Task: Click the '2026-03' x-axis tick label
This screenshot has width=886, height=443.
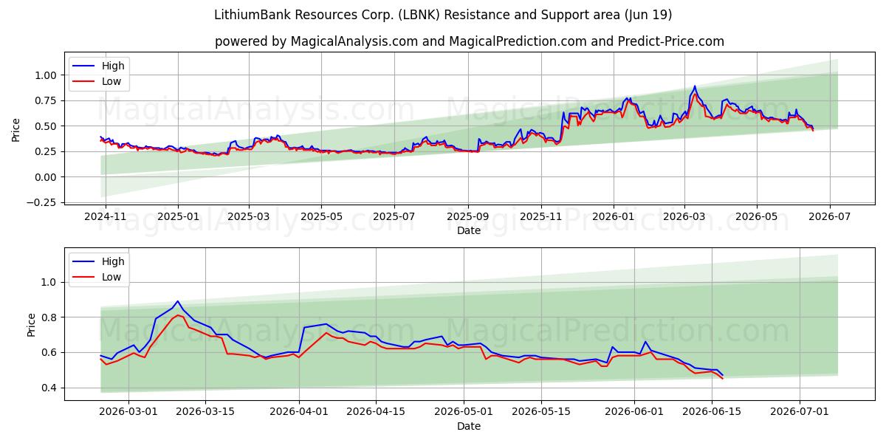Action: coord(684,216)
